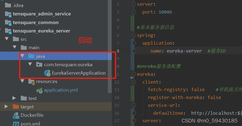Select tensquare_admin_service in project tree

pyautogui.click(x=42, y=14)
